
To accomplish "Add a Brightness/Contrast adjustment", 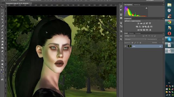I will tap(138, 23).
